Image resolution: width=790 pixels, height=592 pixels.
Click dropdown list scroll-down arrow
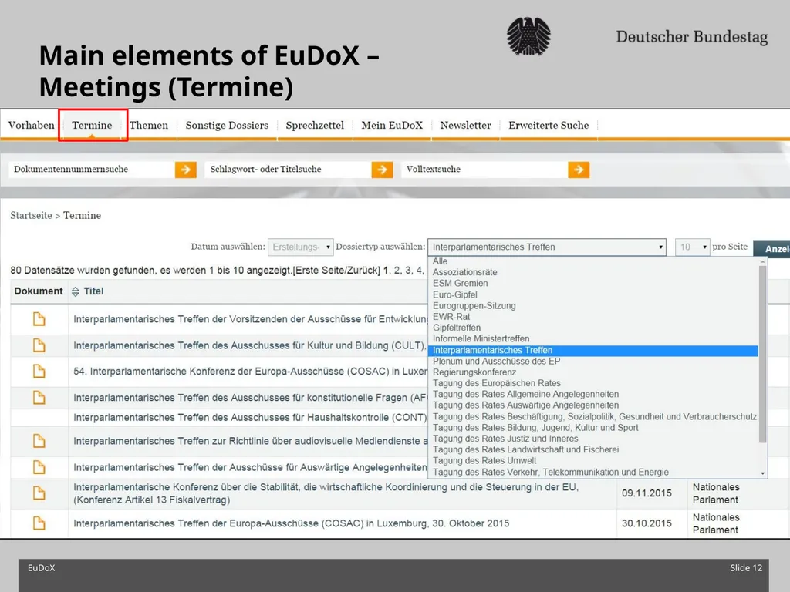tap(763, 473)
